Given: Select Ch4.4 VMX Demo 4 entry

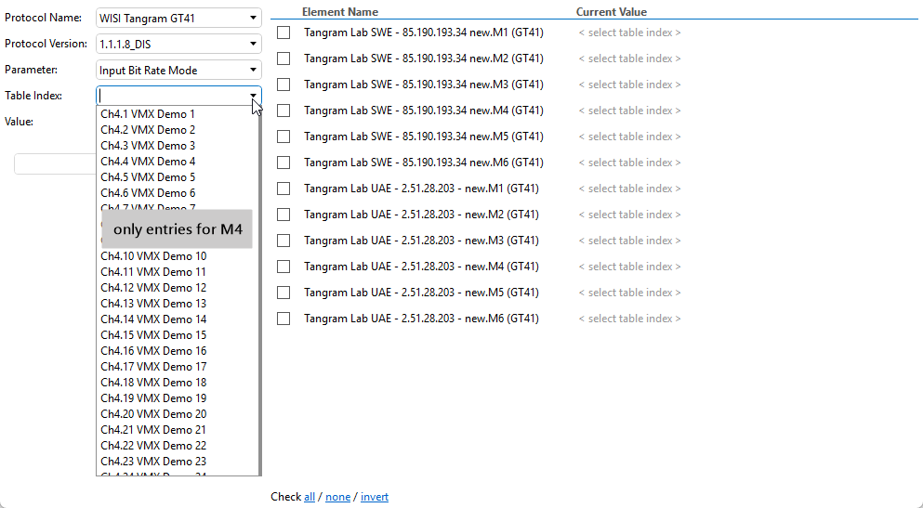Looking at the screenshot, I should 148,162.
